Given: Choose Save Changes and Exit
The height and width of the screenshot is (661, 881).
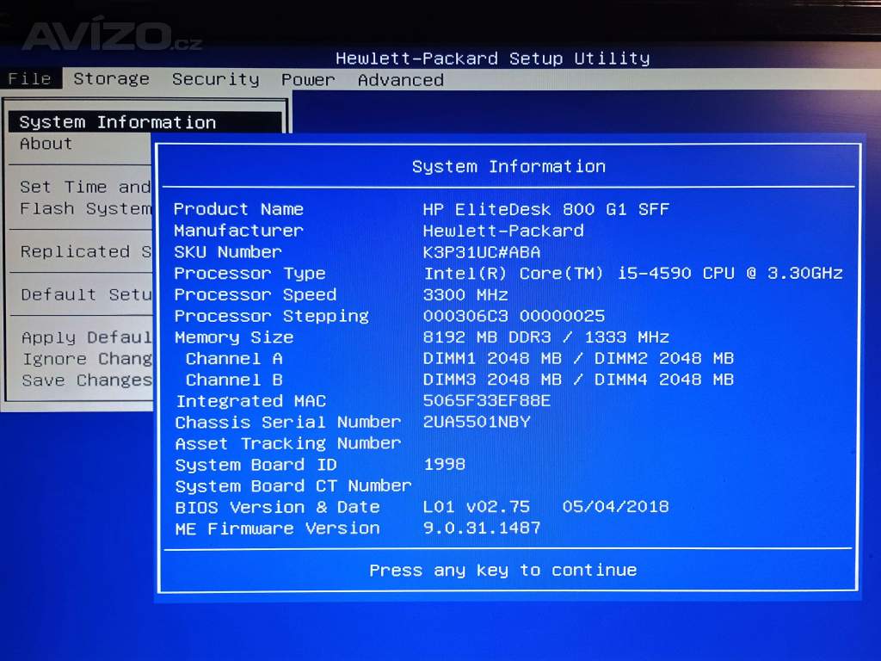Looking at the screenshot, I should click(x=87, y=380).
